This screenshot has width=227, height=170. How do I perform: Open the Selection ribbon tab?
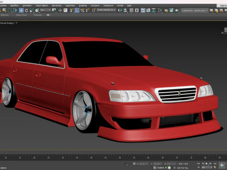(5, 15)
